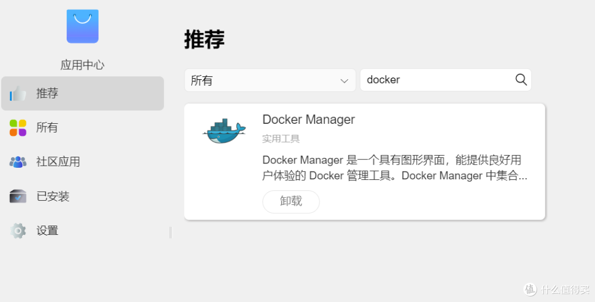This screenshot has height=302, width=595.
Task: Click the App Center shopping bag icon
Action: [82, 26]
